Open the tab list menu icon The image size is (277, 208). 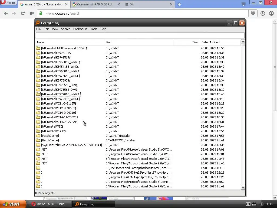pos(243,4)
